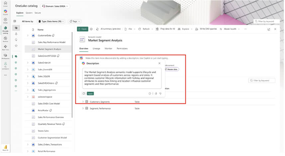Open the toolbar overflow ellipsis menu
Image resolution: width=285 pixels, height=156 pixels.
(x=245, y=29)
